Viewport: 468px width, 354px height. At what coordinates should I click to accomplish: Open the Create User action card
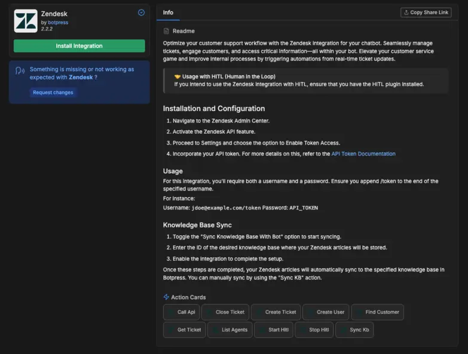tap(326, 312)
